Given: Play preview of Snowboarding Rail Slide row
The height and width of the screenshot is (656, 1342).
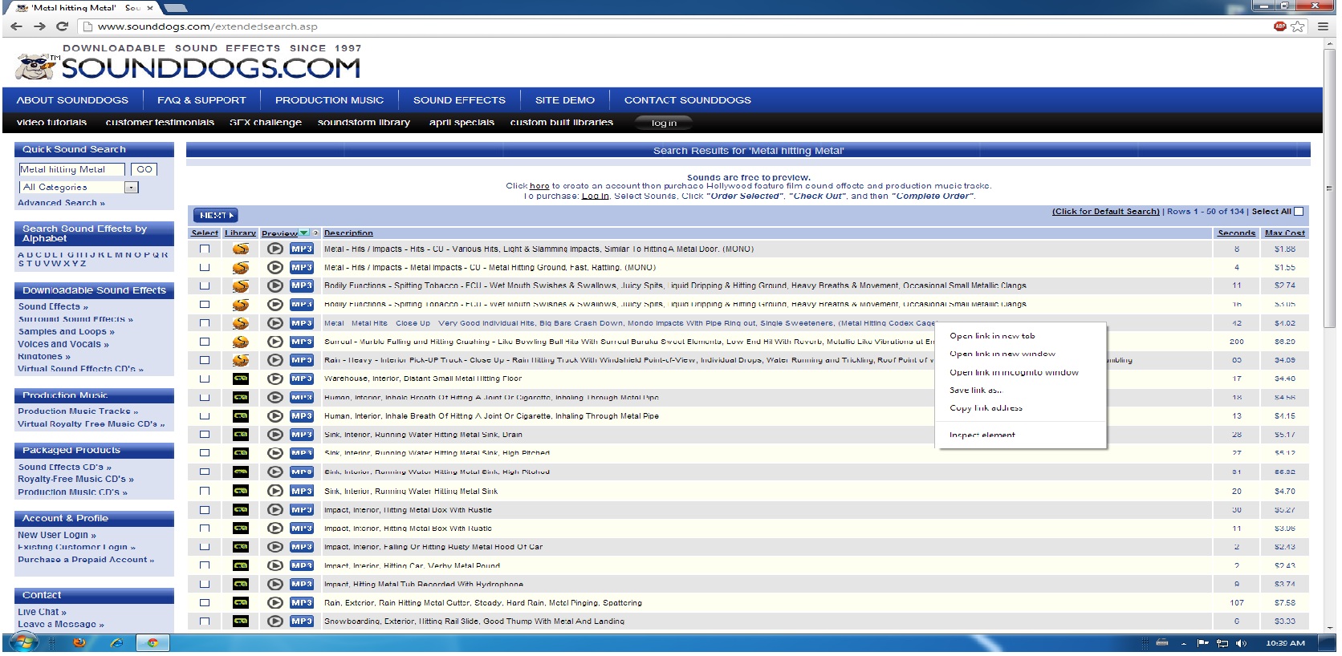Looking at the screenshot, I should (275, 622).
